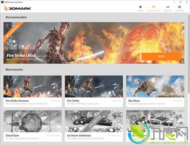Select the Sky Diver benchmark thumbnail
Viewport: 190px width, 145px height.
pos(155,87)
